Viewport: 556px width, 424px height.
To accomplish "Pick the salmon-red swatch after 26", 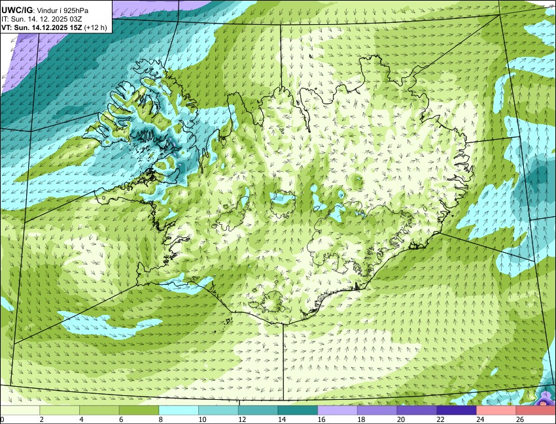I will (536, 410).
